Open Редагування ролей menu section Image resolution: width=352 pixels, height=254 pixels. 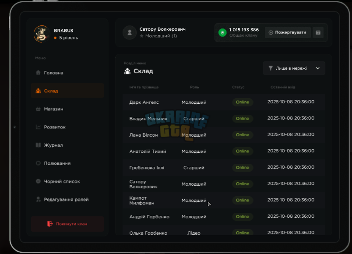tap(67, 199)
